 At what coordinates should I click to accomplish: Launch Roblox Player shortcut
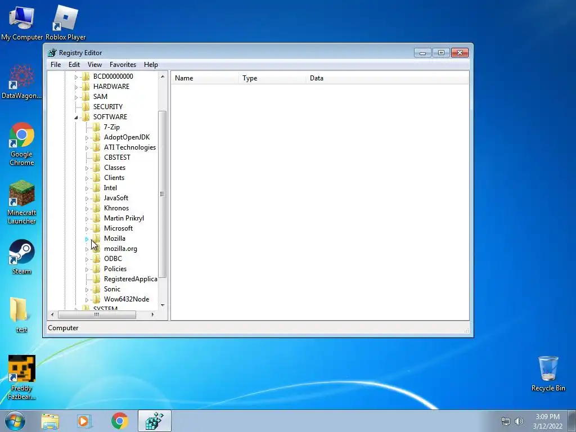(65, 22)
